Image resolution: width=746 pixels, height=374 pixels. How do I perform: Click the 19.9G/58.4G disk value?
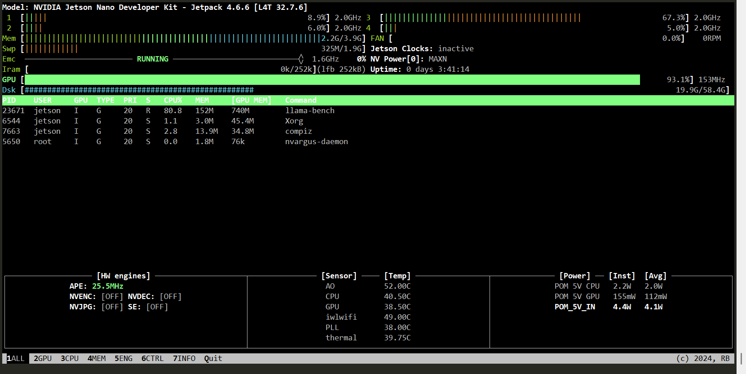pos(701,90)
